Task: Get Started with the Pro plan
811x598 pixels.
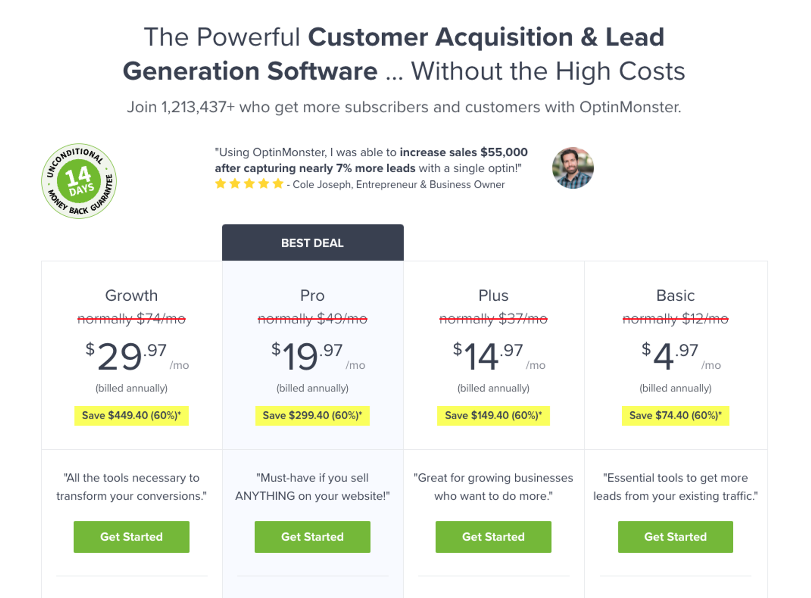Action: [312, 537]
